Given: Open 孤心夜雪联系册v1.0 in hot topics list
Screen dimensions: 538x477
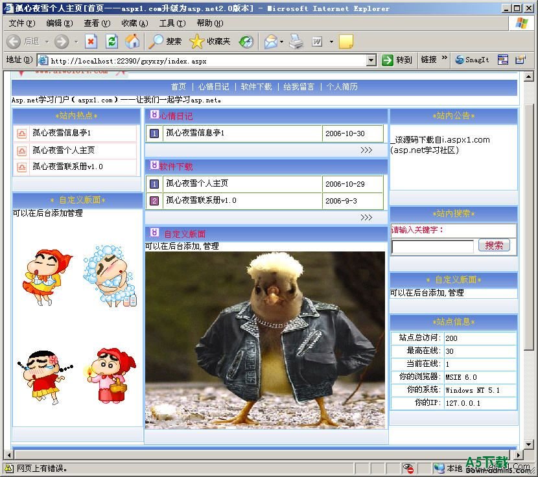Looking at the screenshot, I should click(x=67, y=167).
